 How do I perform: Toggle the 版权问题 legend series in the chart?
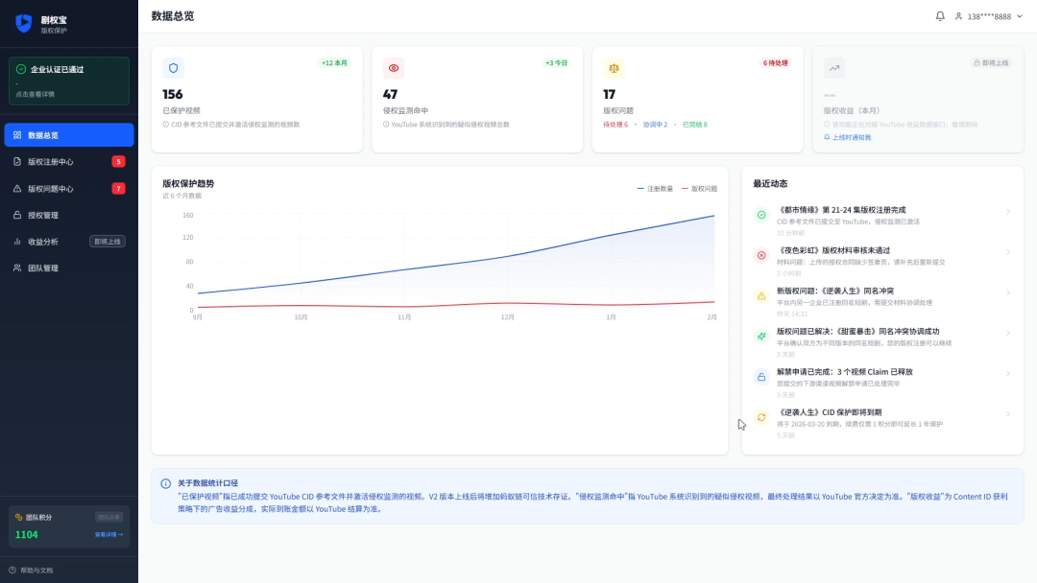[699, 189]
